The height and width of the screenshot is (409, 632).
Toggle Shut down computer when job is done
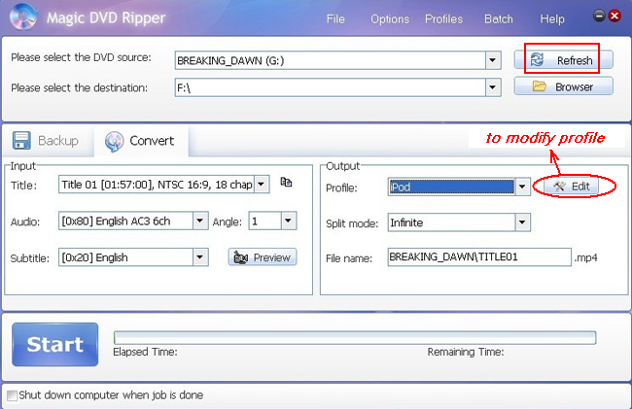(x=12, y=395)
